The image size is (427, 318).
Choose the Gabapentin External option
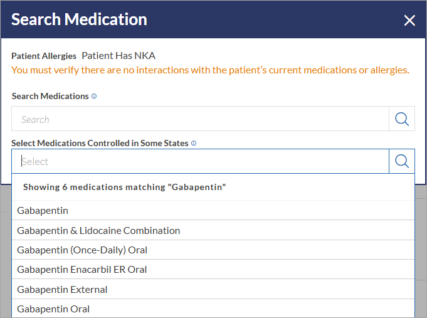(213, 289)
